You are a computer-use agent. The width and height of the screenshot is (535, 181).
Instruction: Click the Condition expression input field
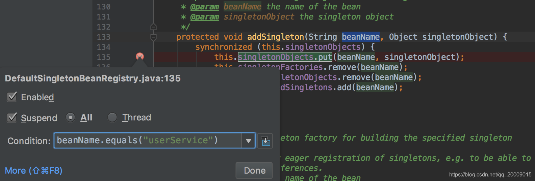[x=148, y=141]
